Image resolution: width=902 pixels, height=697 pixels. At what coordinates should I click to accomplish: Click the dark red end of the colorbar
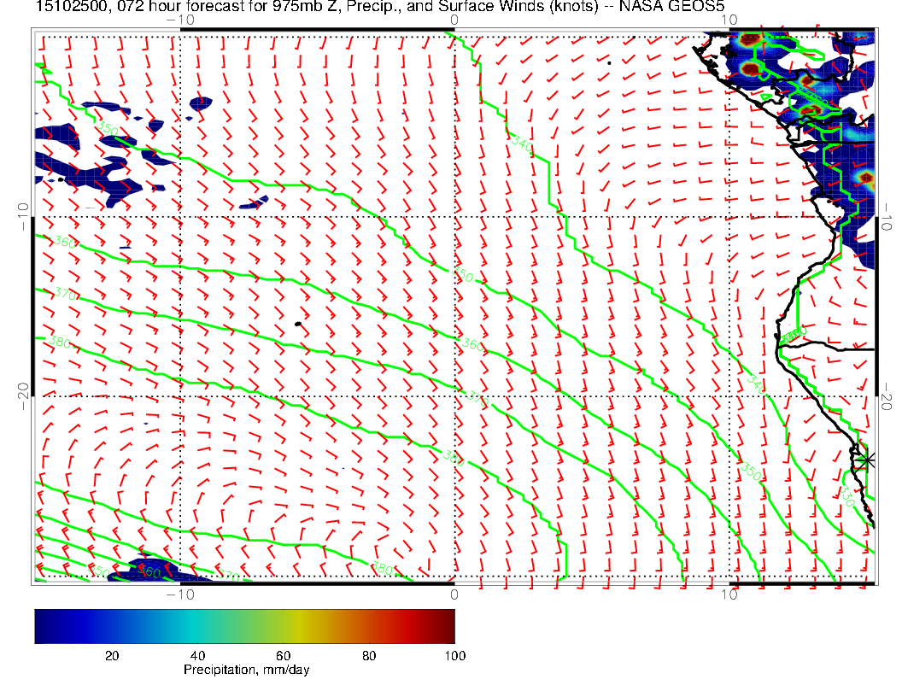(x=448, y=625)
